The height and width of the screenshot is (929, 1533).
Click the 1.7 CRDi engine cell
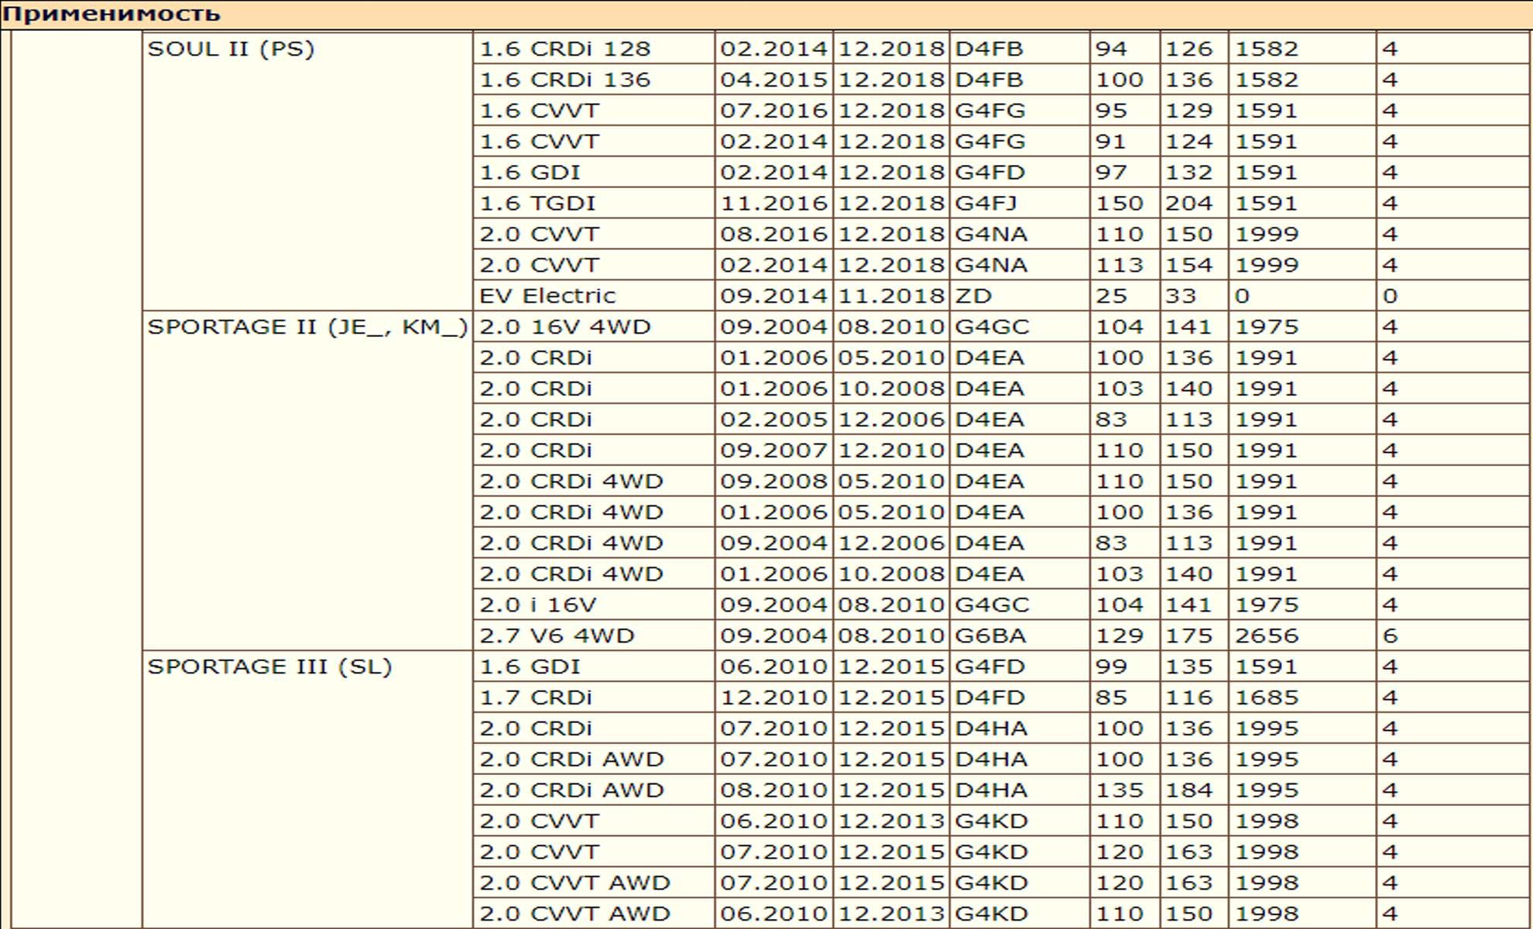[x=594, y=698]
